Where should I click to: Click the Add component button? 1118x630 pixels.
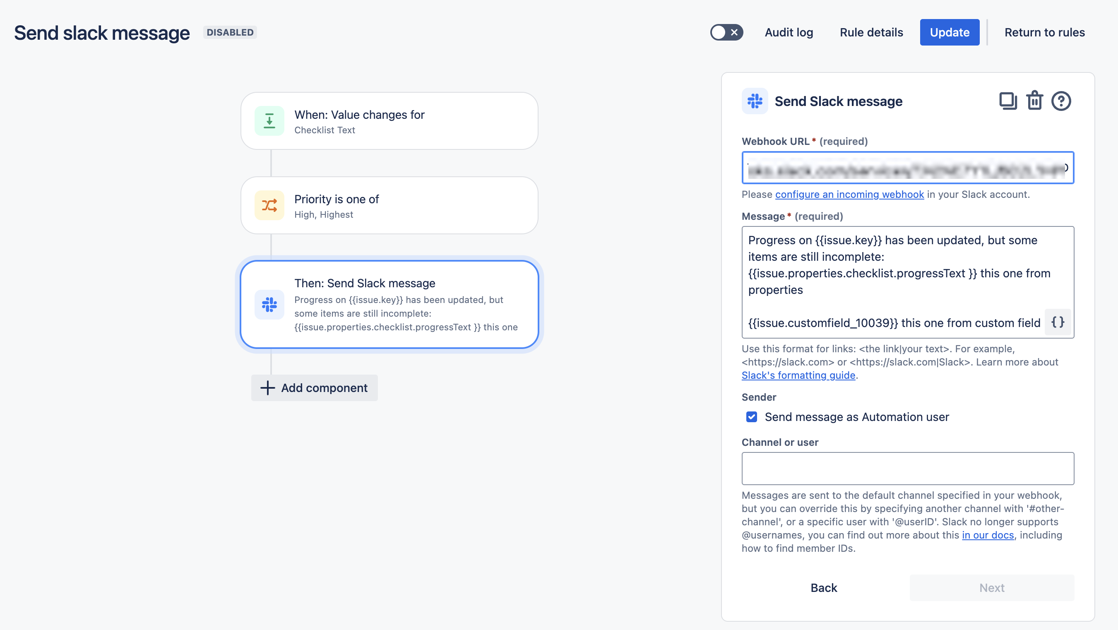[314, 387]
